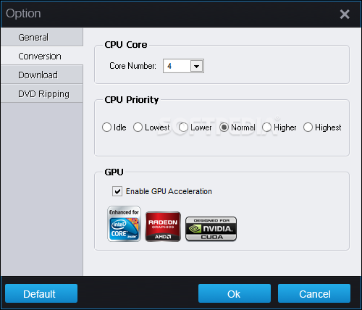Viewport: 362px width, 310px height.
Task: Click the Intel Core enhanced badge
Action: coord(124,224)
